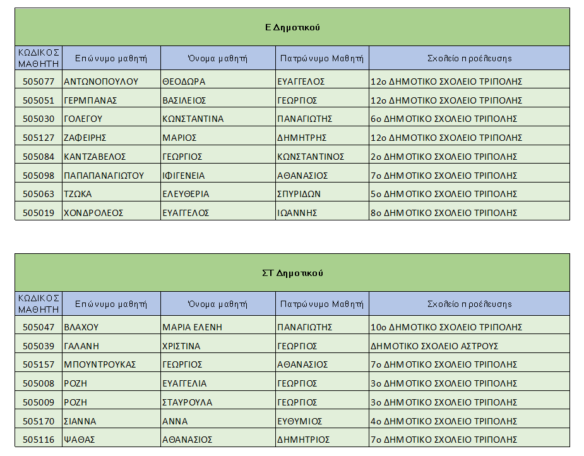The width and height of the screenshot is (584, 456).
Task: Select student code cell 505077
Action: pos(39,81)
